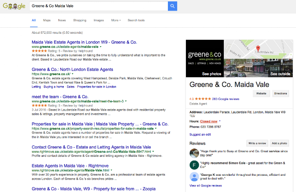Viewport: 296px width, 192px height.
Task: Click Add a photo button
Action: 279,143
